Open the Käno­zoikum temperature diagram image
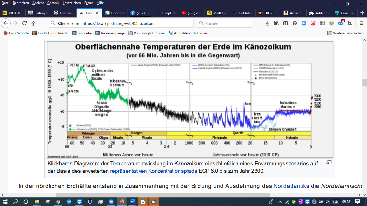 pos(190,99)
